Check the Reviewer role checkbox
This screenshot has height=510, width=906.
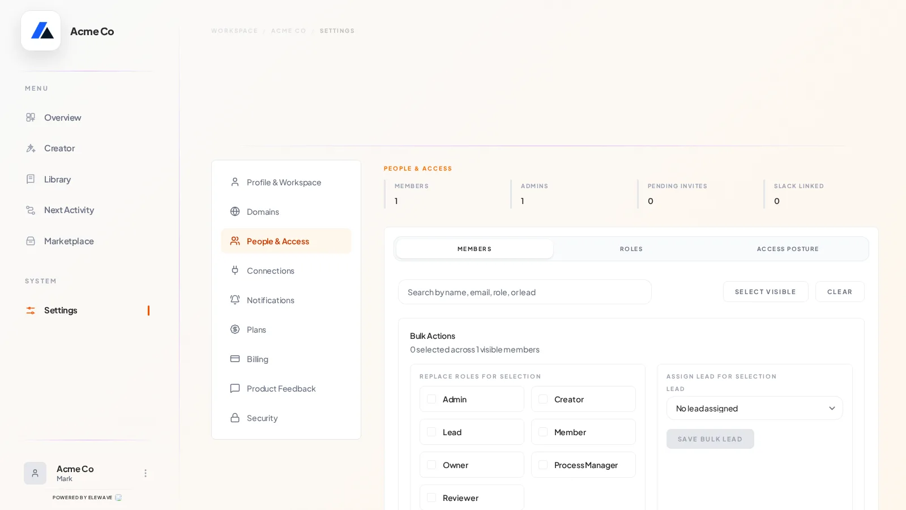click(431, 498)
